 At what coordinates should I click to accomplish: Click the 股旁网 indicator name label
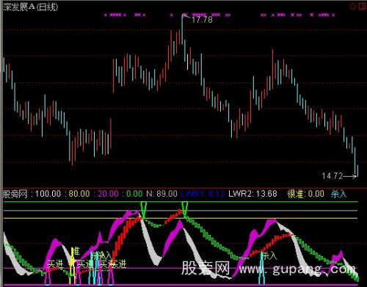(15, 194)
